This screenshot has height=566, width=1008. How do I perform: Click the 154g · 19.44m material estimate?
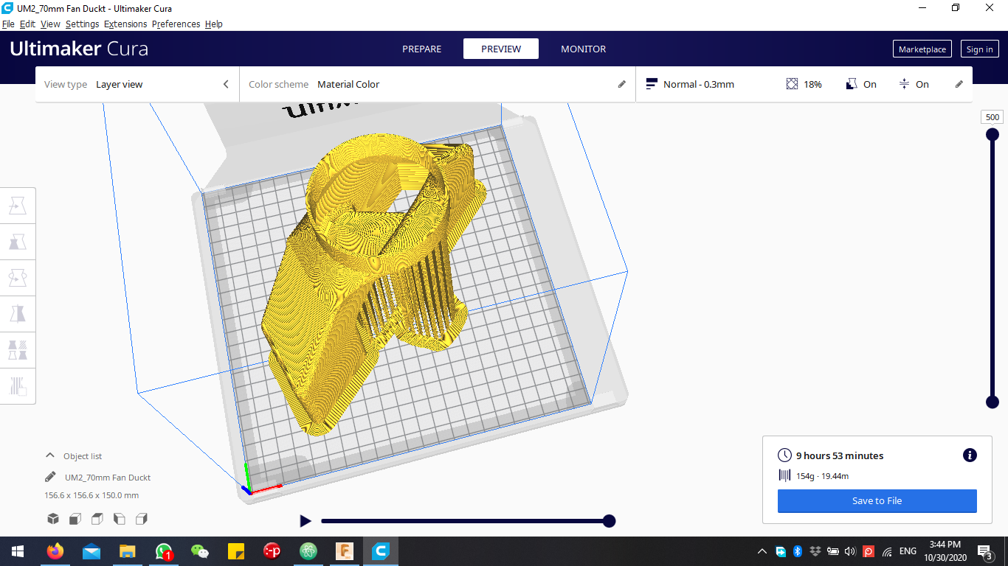tap(822, 476)
